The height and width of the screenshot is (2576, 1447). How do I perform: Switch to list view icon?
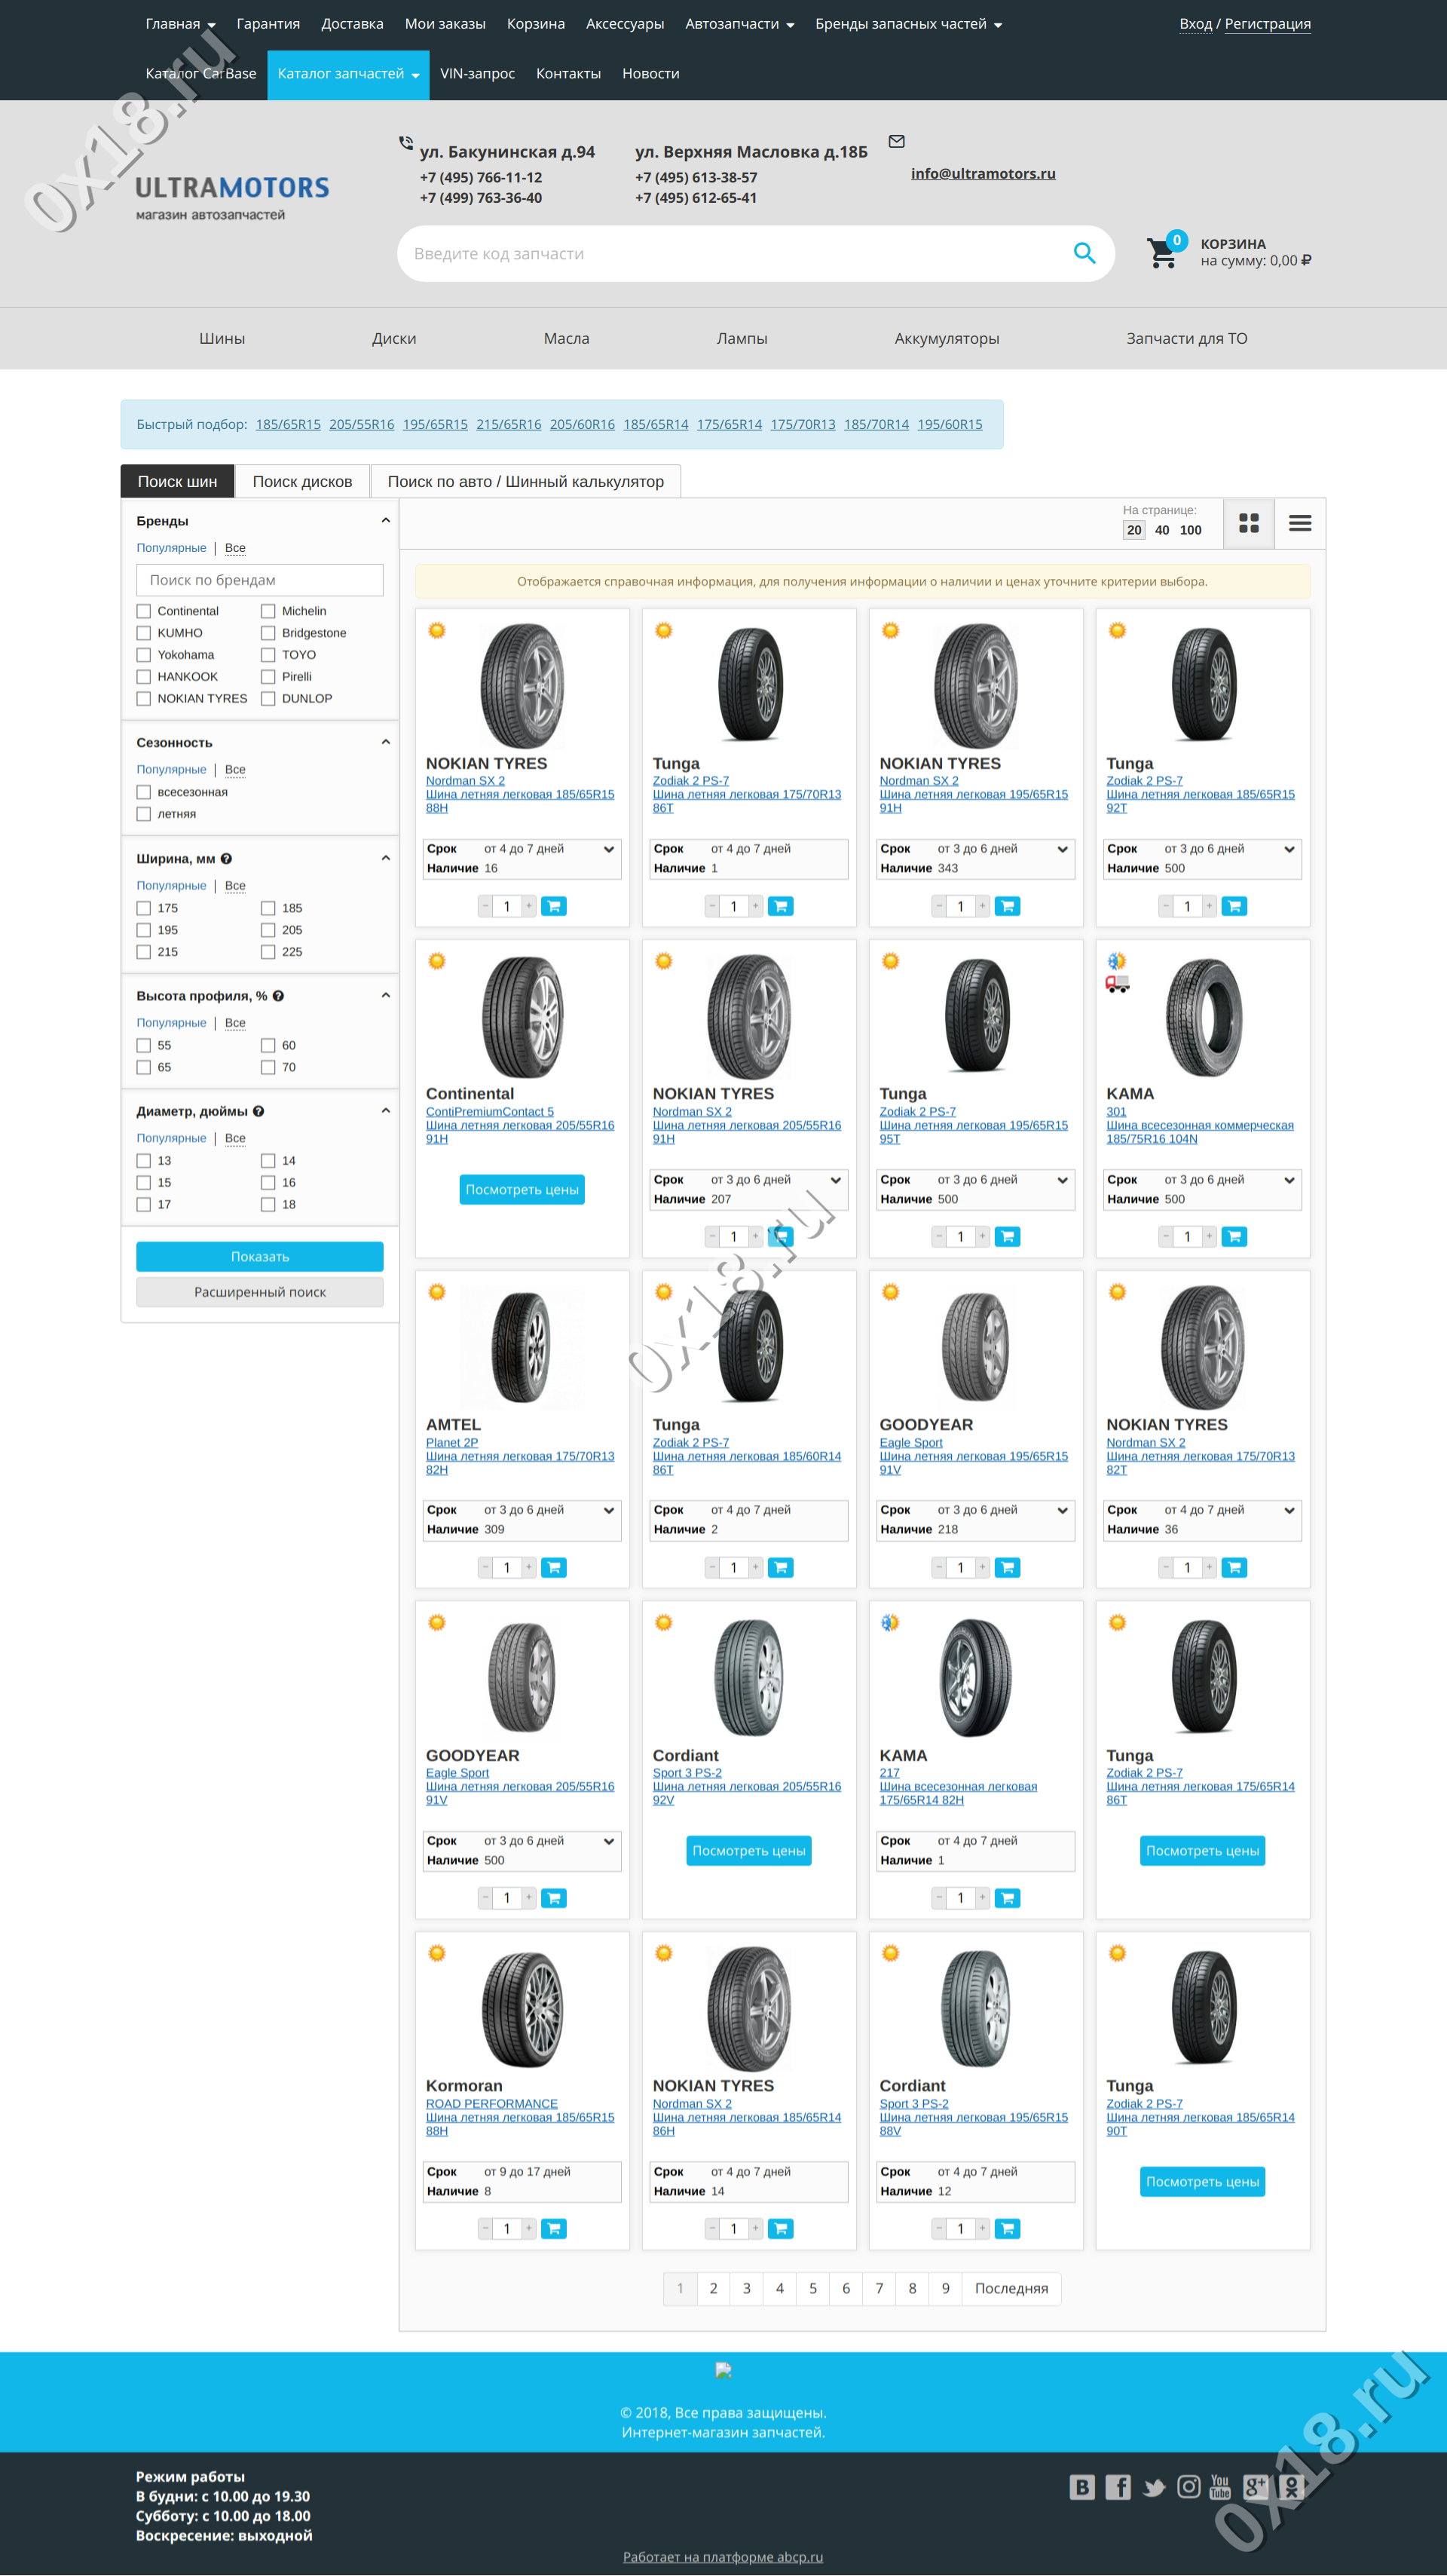[x=1299, y=523]
